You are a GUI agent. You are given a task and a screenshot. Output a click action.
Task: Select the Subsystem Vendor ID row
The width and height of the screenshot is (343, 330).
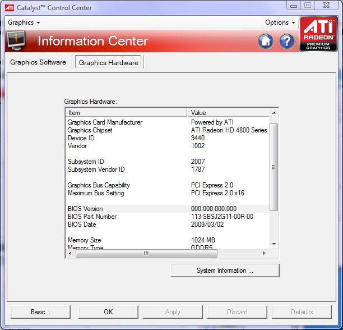pos(168,169)
